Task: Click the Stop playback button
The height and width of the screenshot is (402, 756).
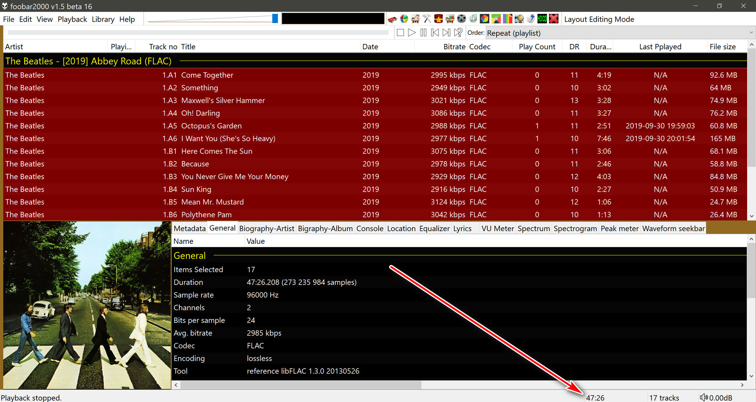Action: pyautogui.click(x=400, y=33)
